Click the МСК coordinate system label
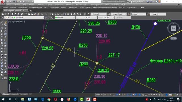 (x=173, y=39)
